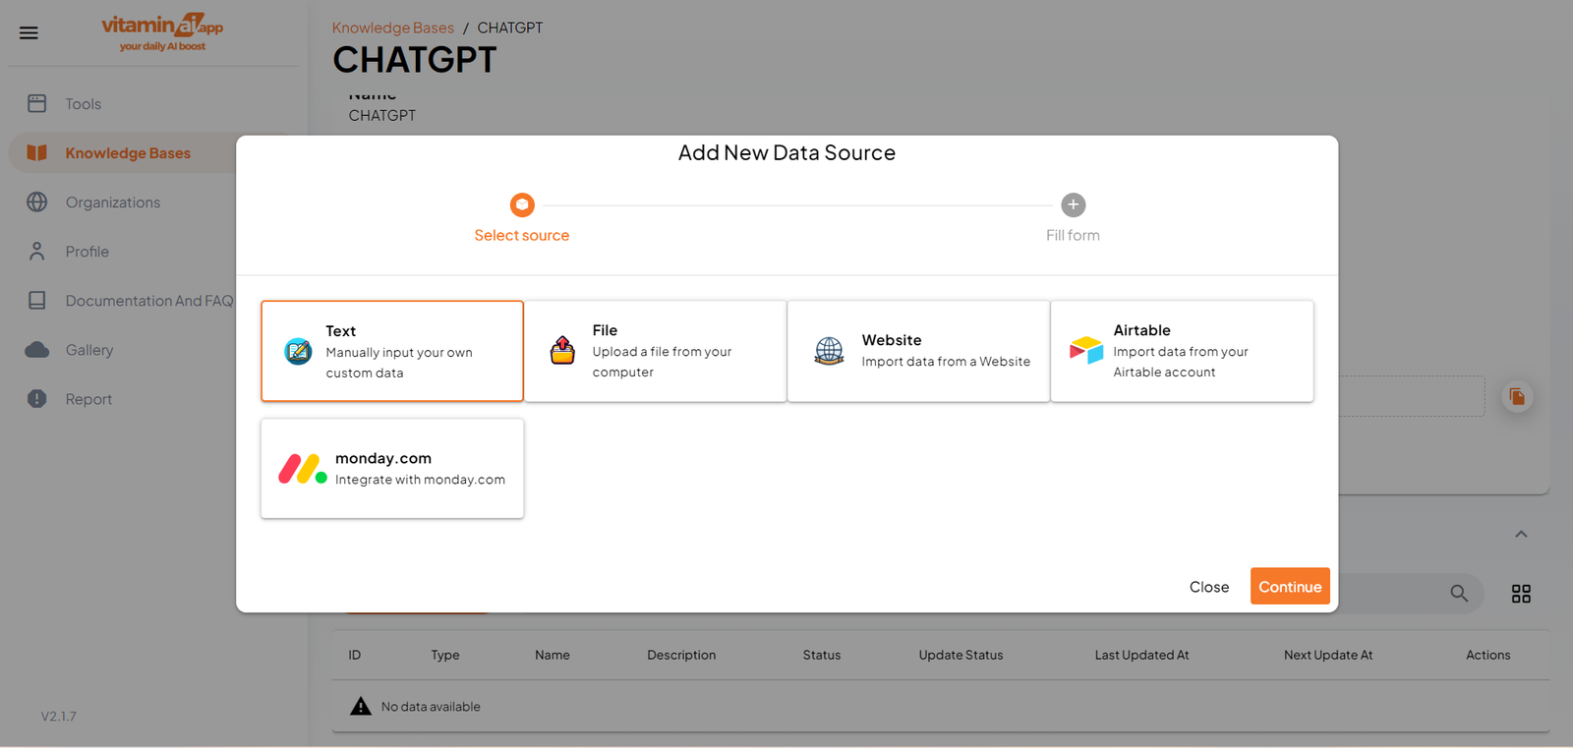The image size is (1573, 748).
Task: Select the Text data source card
Action: click(392, 351)
